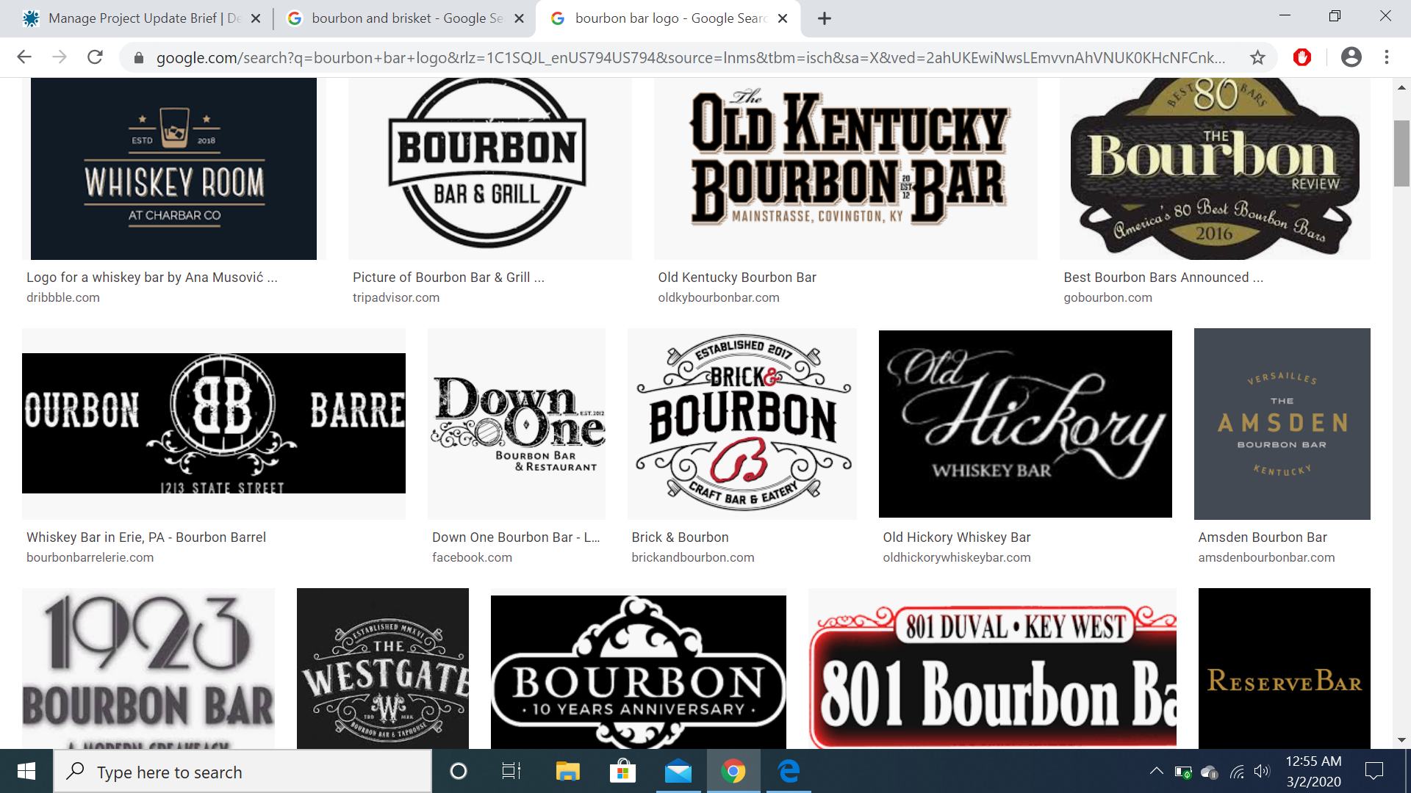Close the bourbon and brisket tab

pos(519,18)
